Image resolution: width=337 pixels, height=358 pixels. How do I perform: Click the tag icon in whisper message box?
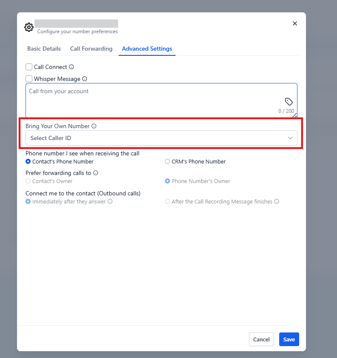289,101
